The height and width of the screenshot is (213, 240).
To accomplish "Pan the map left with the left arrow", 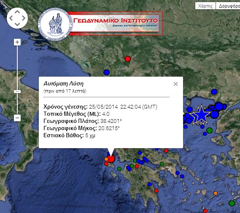I will click(x=11, y=18).
